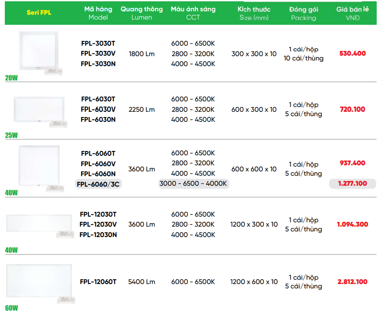Open the 25W rectangular panel product image
The image size is (378, 311).
pos(40,112)
